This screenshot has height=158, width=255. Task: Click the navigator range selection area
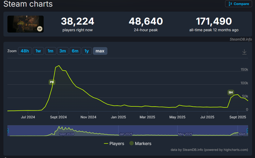coord(128,131)
